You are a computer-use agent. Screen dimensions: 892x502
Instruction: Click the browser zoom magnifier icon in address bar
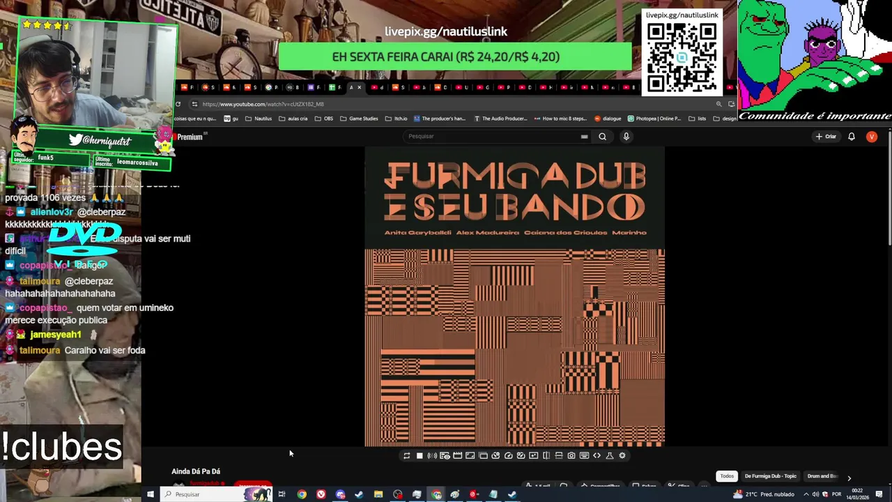tap(718, 104)
